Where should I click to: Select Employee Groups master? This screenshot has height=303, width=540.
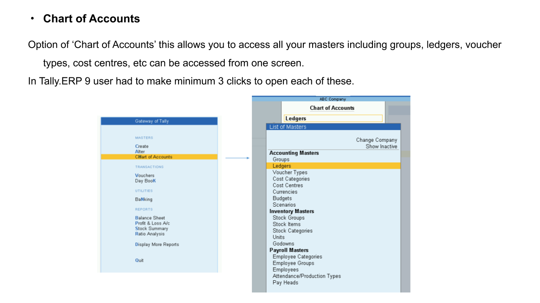293,263
